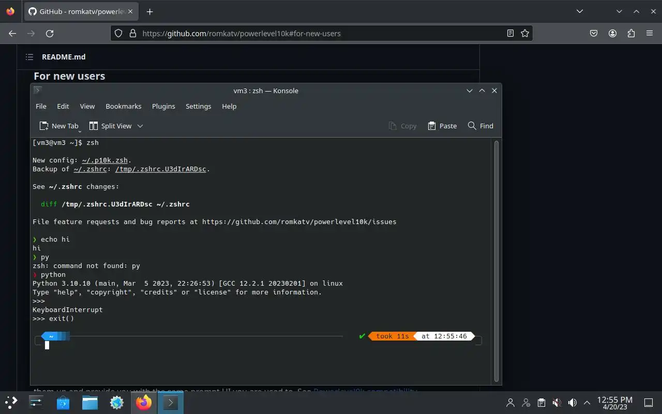This screenshot has height=414, width=662.
Task: Switch to Konsole from taskbar
Action: point(171,402)
